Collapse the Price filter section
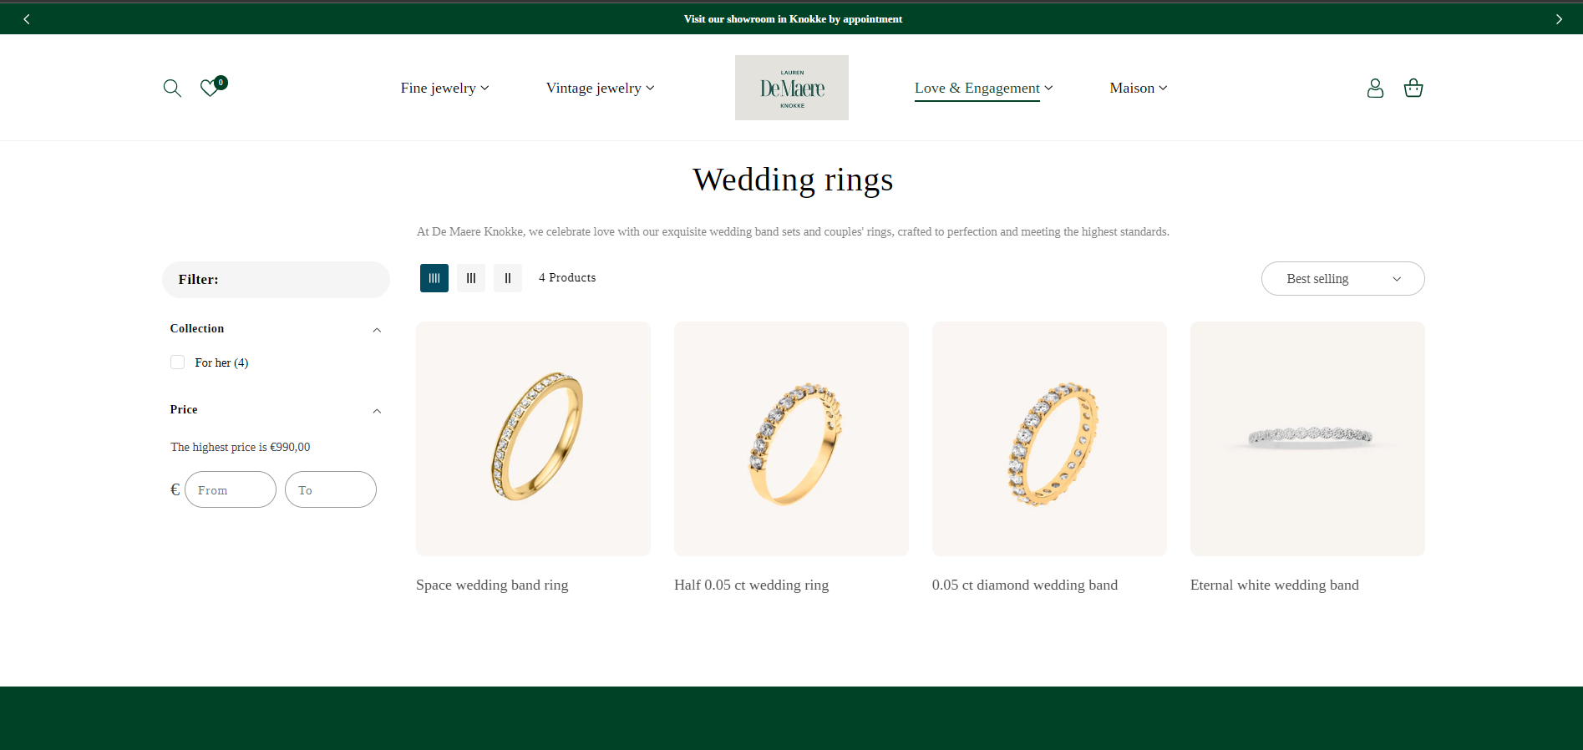1583x750 pixels. [x=377, y=411]
